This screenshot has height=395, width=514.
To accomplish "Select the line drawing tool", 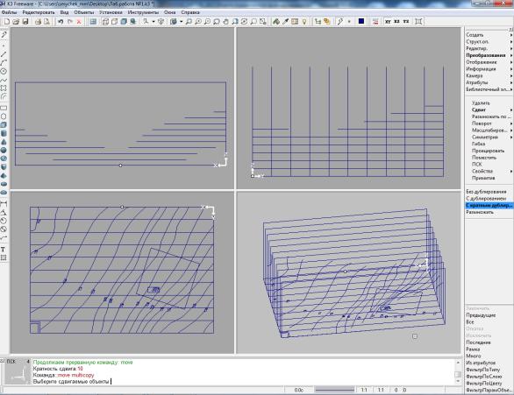I will tap(4, 54).
